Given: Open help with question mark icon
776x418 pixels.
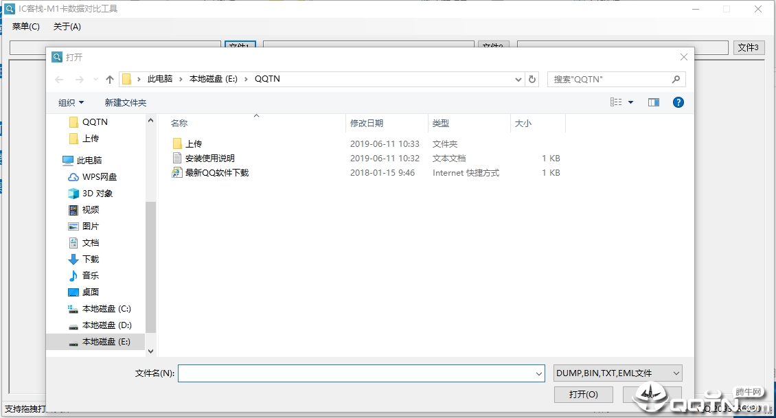Looking at the screenshot, I should pyautogui.click(x=678, y=102).
